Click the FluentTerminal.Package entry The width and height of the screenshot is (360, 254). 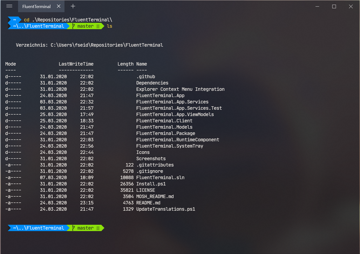165,133
